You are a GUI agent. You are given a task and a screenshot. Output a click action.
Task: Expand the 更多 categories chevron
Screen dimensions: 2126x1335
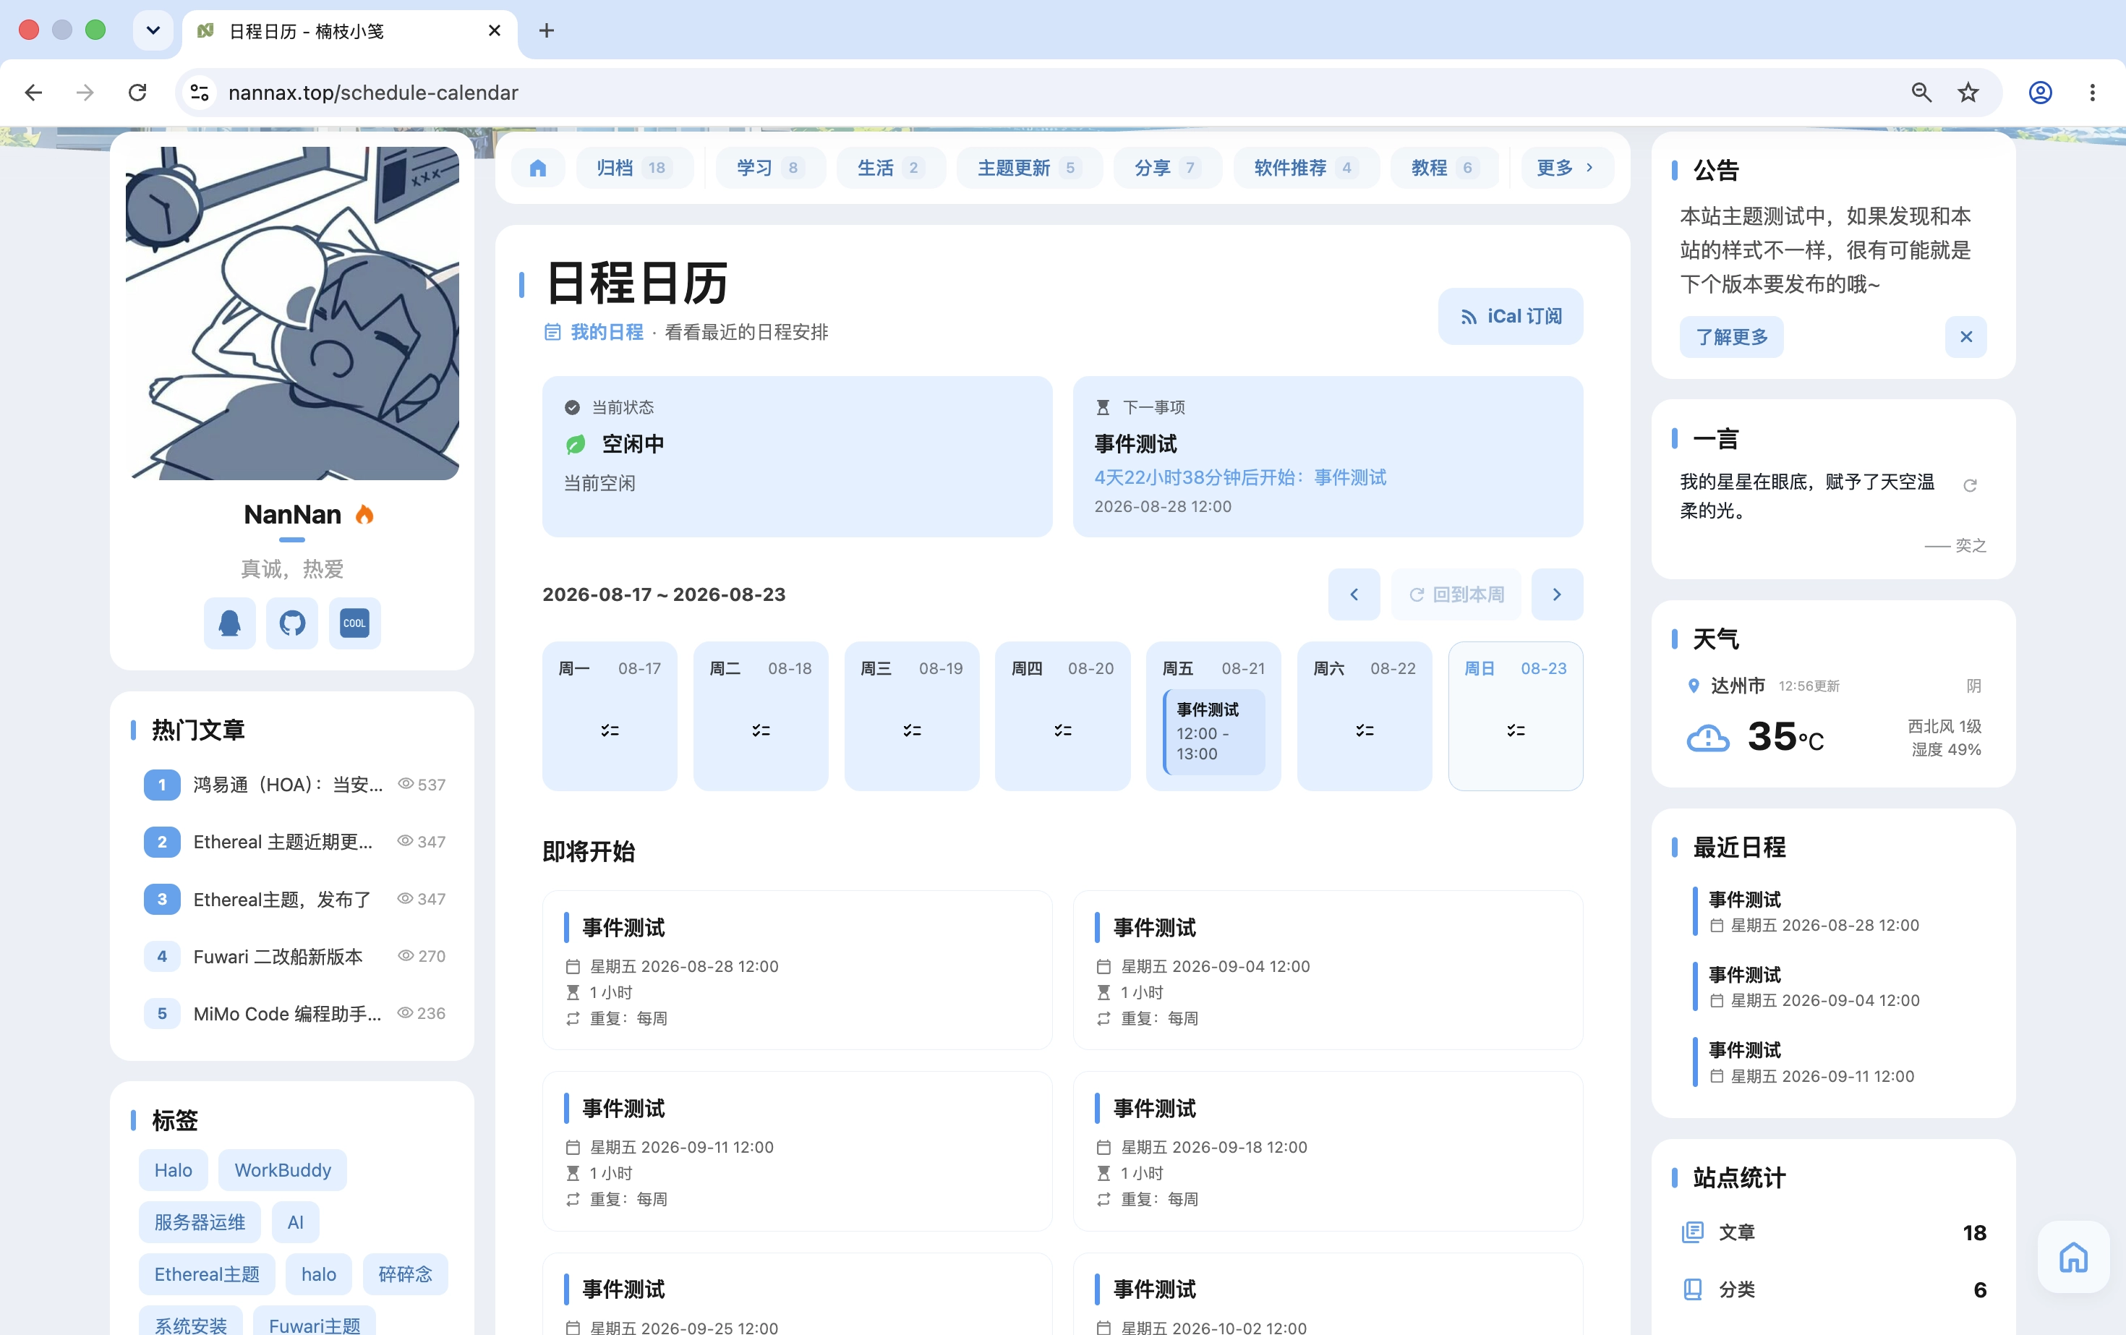click(1590, 168)
